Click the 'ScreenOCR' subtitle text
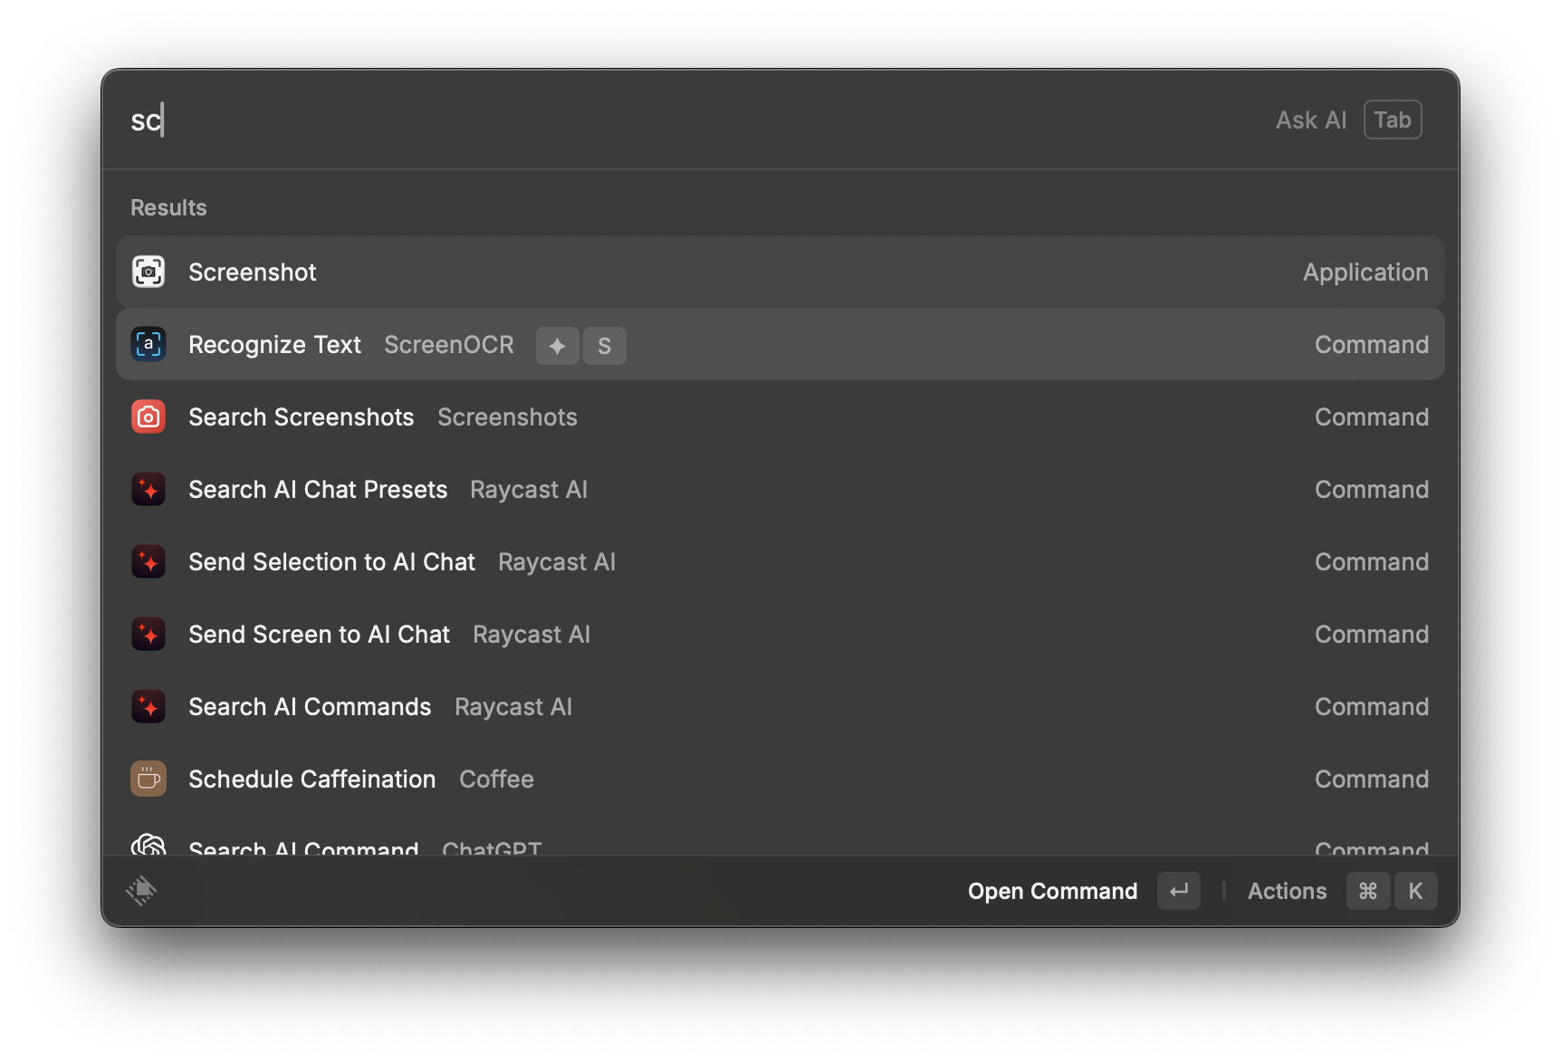The image size is (1561, 1061). pos(449,345)
